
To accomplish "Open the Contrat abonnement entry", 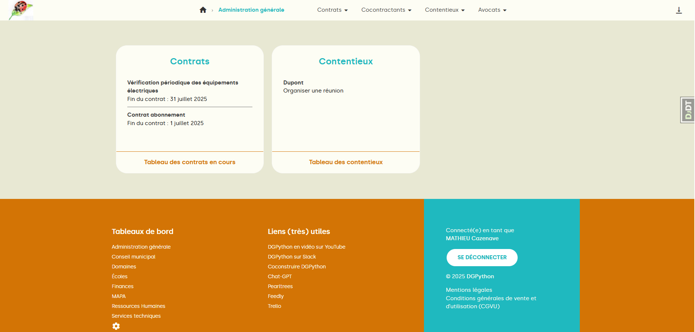I will click(x=156, y=114).
